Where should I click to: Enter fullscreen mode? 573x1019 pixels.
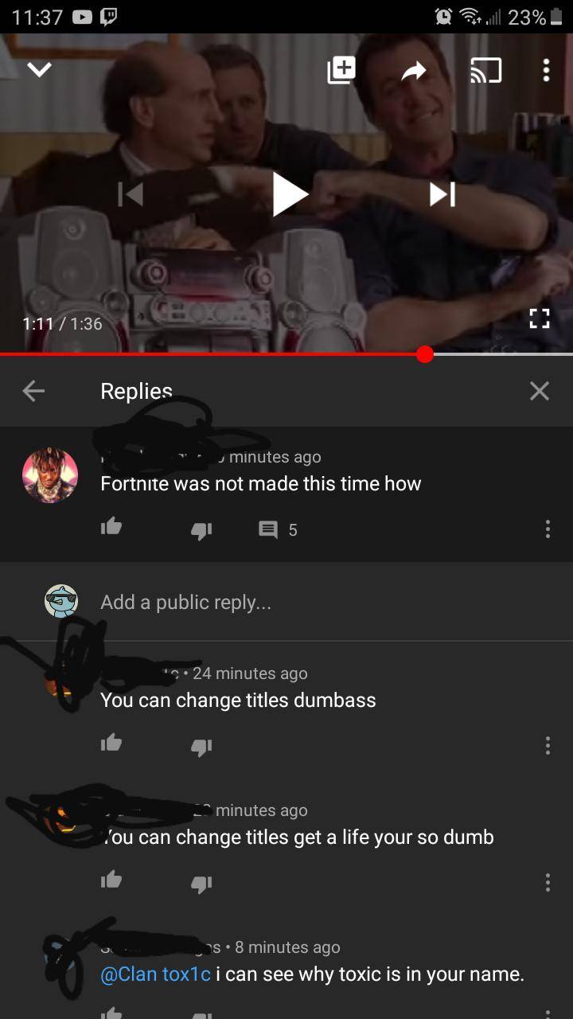tap(540, 318)
